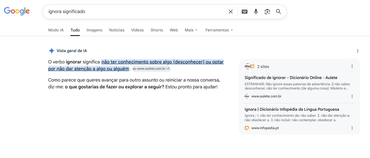The height and width of the screenshot is (158, 370).
Task: Open the on-screen keyboard input tool
Action: click(245, 12)
